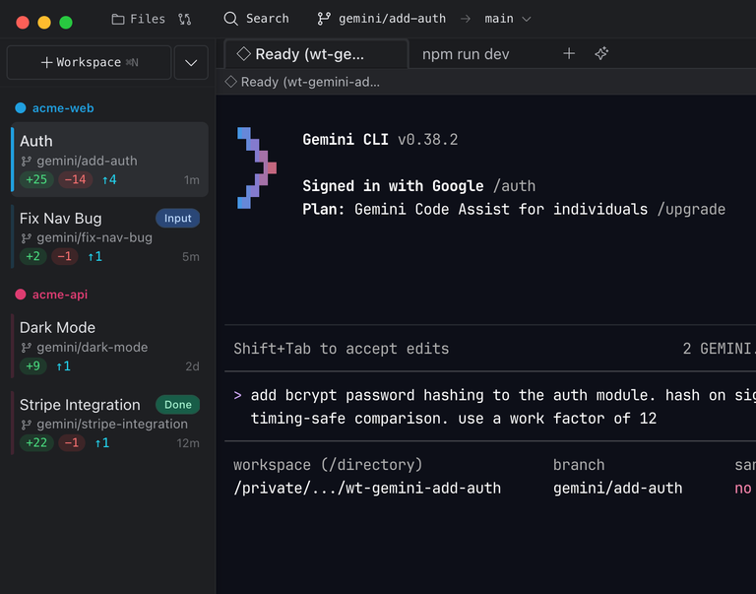Add a new terminal tab with plus
756x594 pixels.
(569, 53)
